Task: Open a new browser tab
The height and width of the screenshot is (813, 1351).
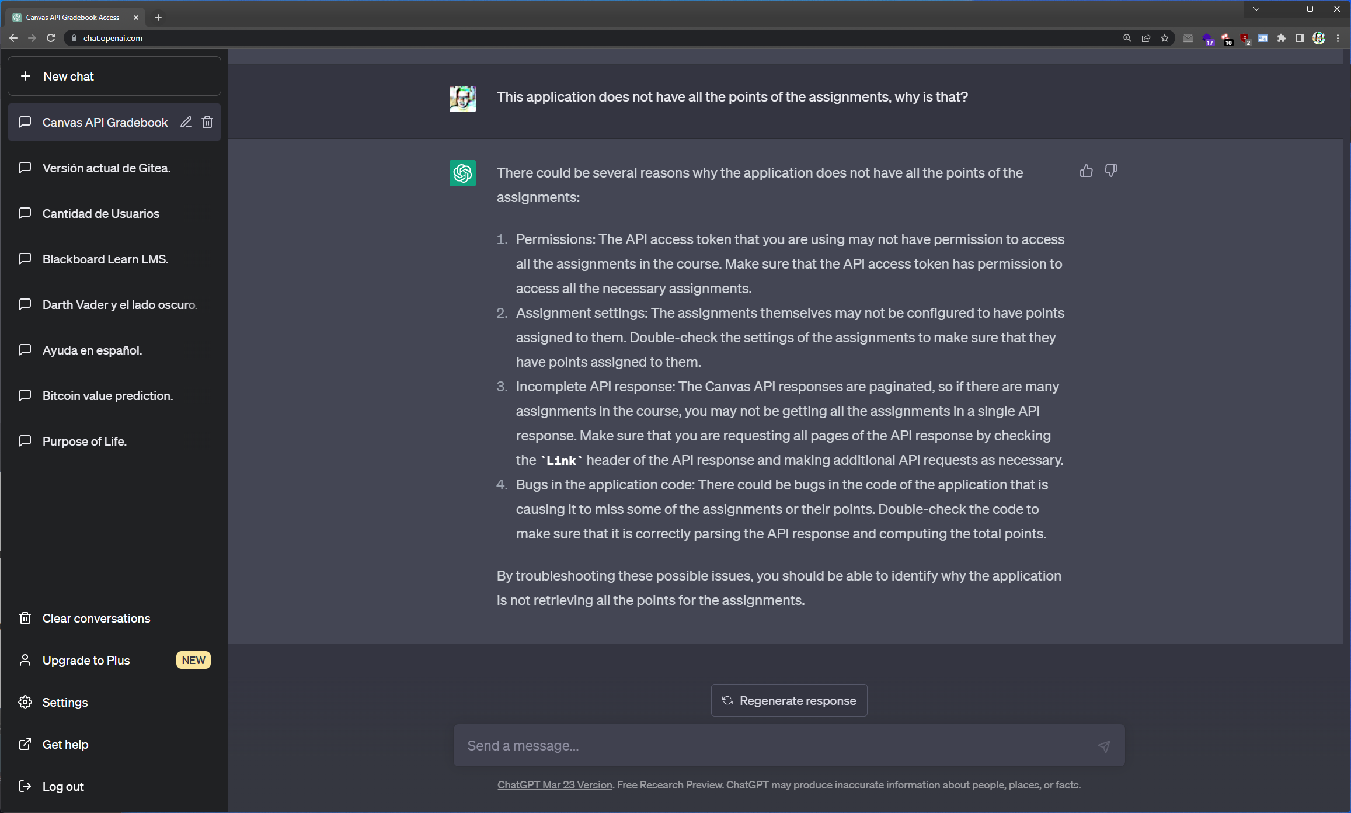Action: coord(158,18)
